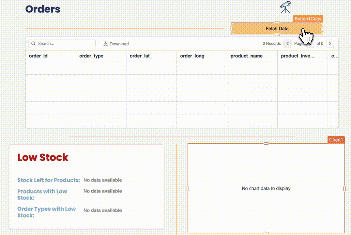The image size is (351, 235).
Task: Focus the table Search field
Action: [x=65, y=44]
